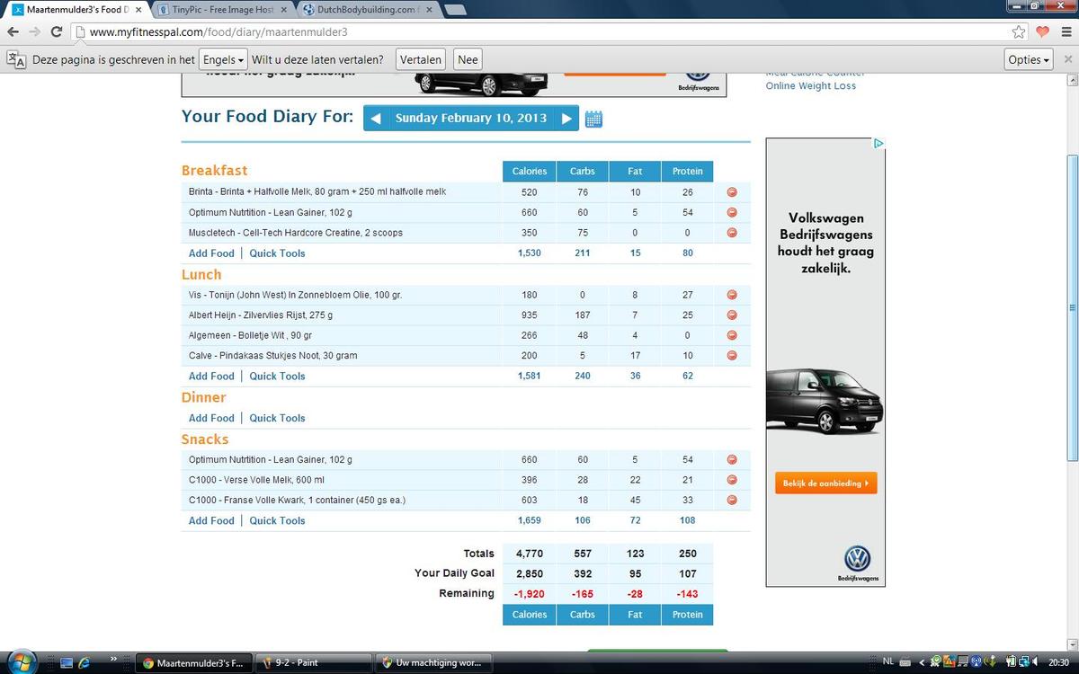Click Vertalen translate button
Image resolution: width=1079 pixels, height=674 pixels.
click(x=421, y=60)
